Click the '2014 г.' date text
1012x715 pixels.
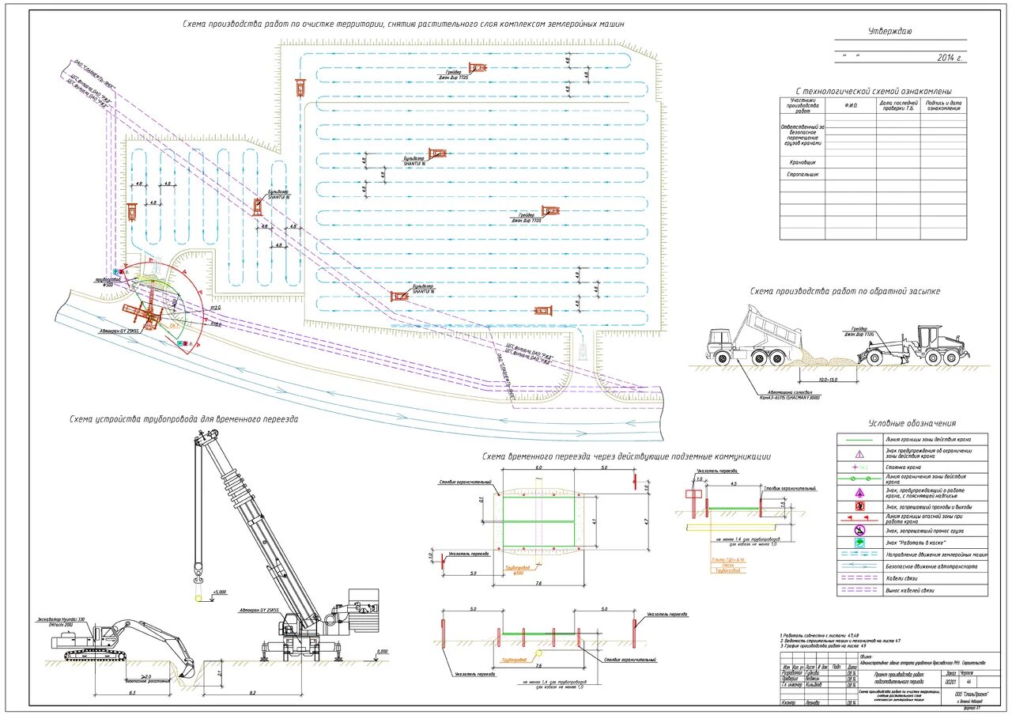pyautogui.click(x=951, y=58)
